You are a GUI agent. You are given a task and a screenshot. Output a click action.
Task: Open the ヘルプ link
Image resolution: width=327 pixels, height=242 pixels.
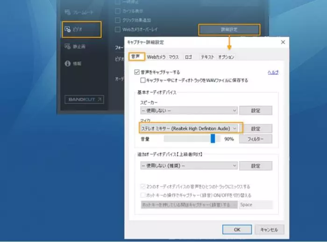pyautogui.click(x=273, y=73)
